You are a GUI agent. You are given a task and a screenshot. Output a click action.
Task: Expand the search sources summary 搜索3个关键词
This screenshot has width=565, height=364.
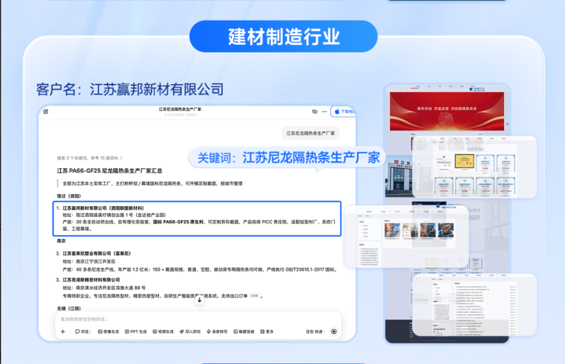tap(89, 158)
